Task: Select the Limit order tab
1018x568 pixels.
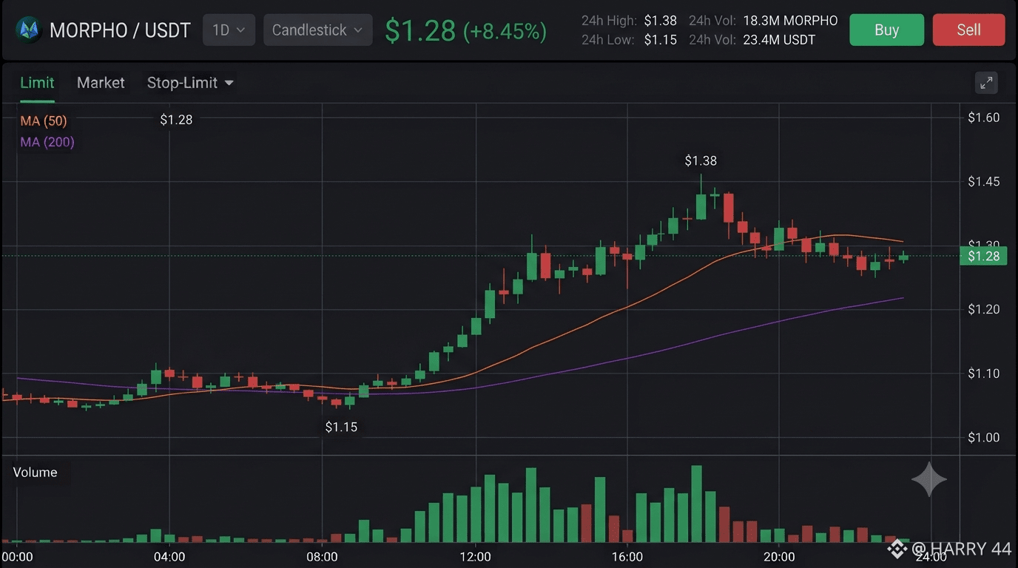Action: [x=37, y=83]
